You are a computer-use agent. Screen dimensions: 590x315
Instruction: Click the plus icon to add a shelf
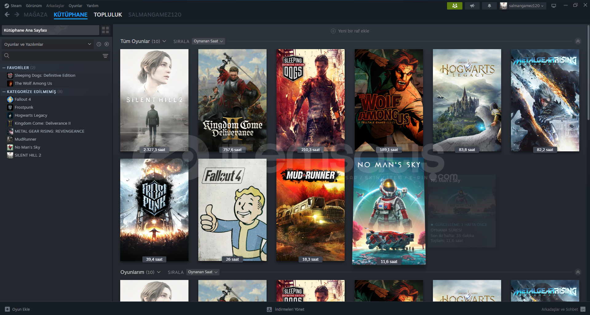pyautogui.click(x=333, y=31)
